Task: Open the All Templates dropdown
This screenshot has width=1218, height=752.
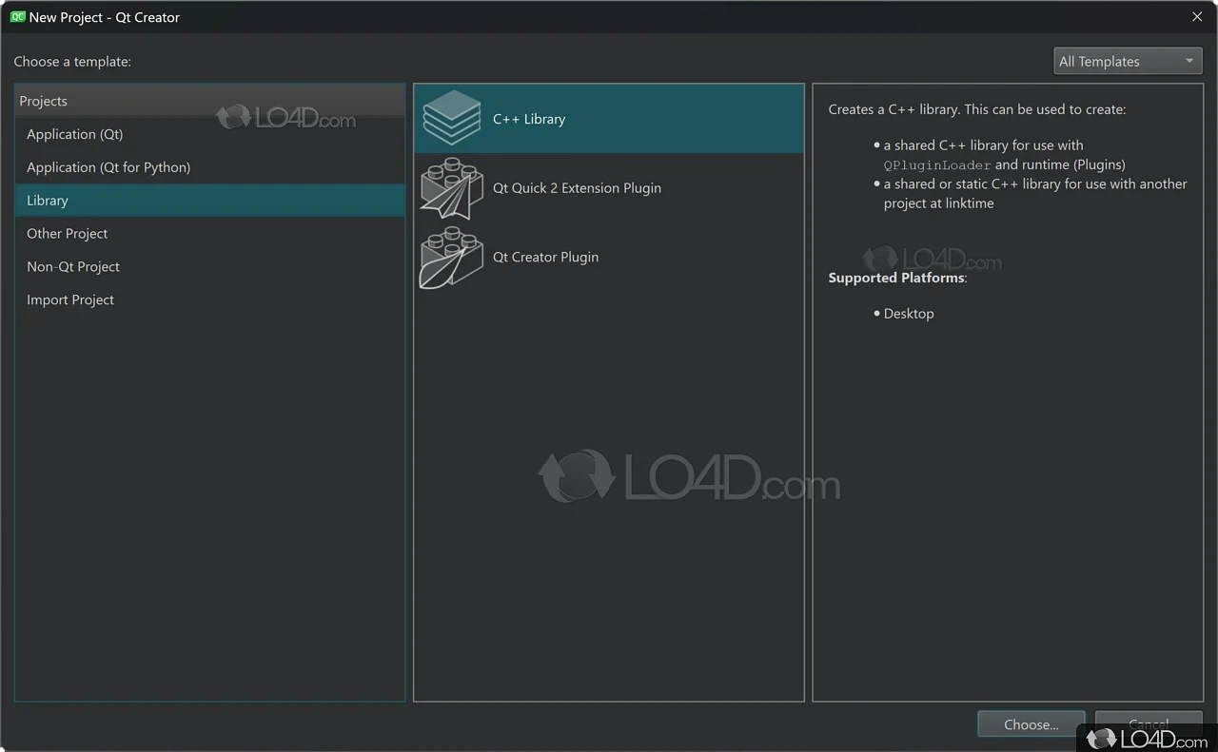Action: click(x=1128, y=61)
